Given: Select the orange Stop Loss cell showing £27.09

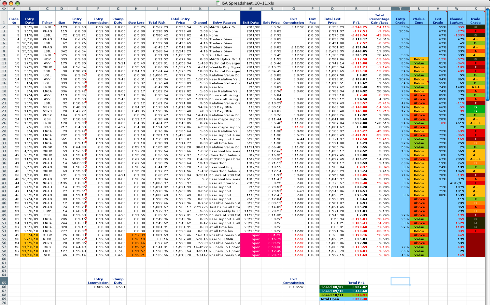Looking at the screenshot, I should pyautogui.click(x=136, y=235).
